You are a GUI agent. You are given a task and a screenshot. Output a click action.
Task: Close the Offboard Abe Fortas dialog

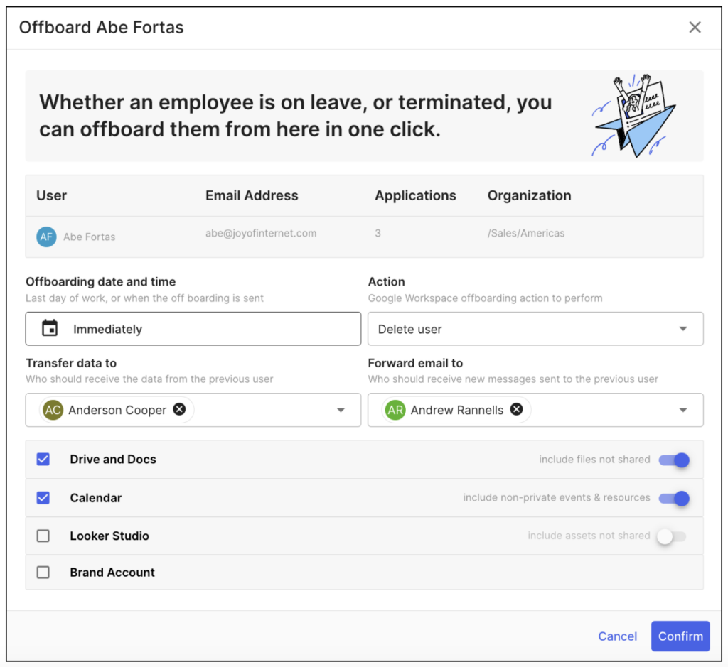pyautogui.click(x=695, y=28)
